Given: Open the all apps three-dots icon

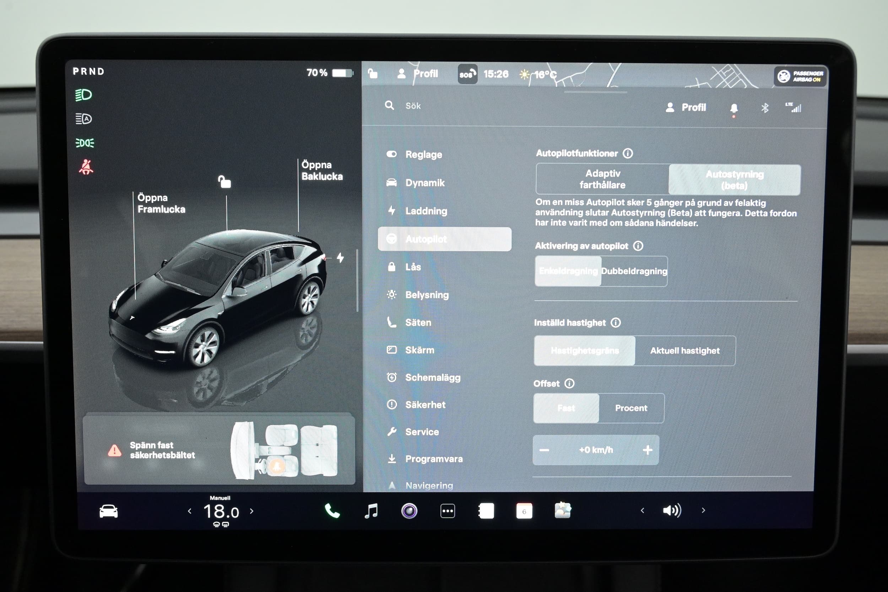Looking at the screenshot, I should [448, 511].
